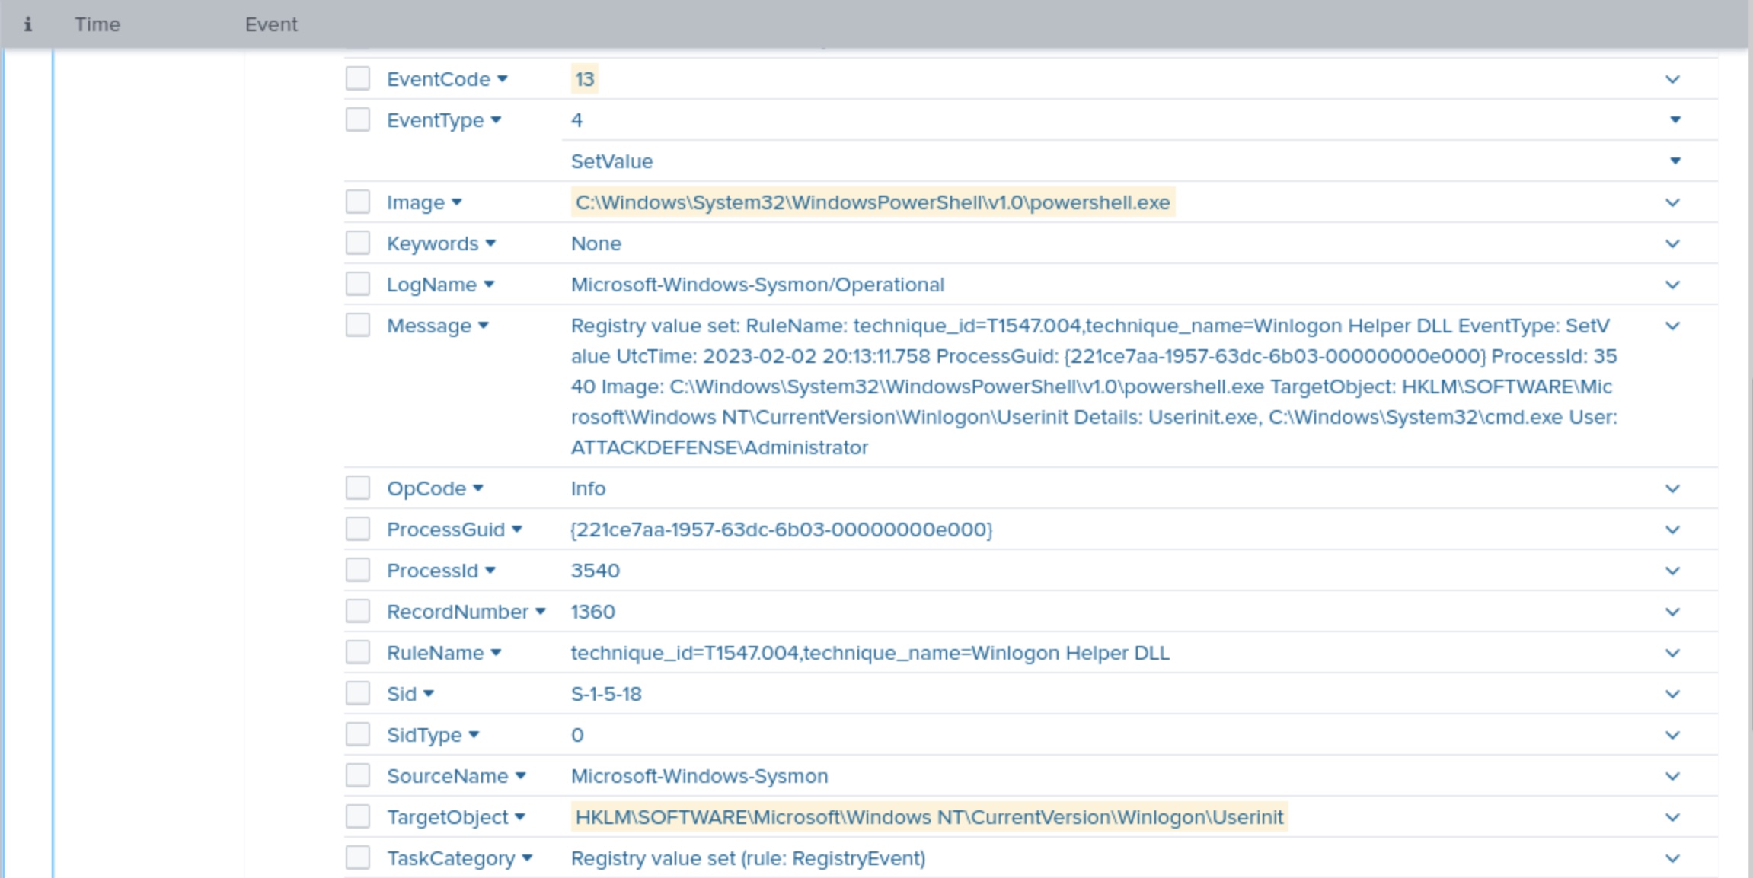Expand actions chevron in the Keywords row

1672,243
